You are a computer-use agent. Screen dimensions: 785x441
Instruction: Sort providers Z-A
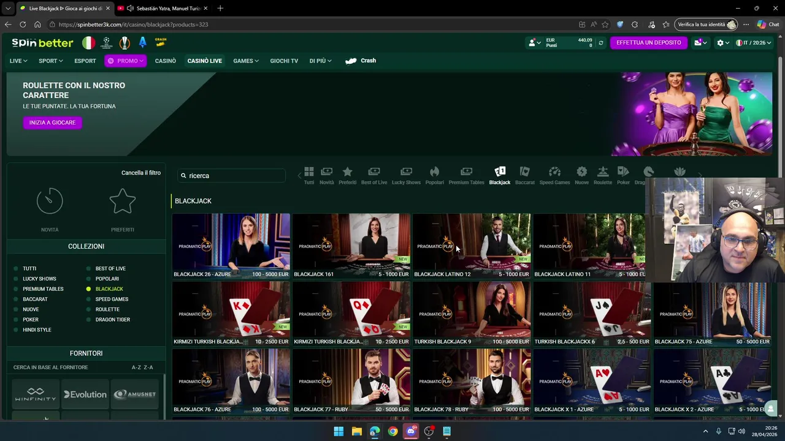click(148, 367)
